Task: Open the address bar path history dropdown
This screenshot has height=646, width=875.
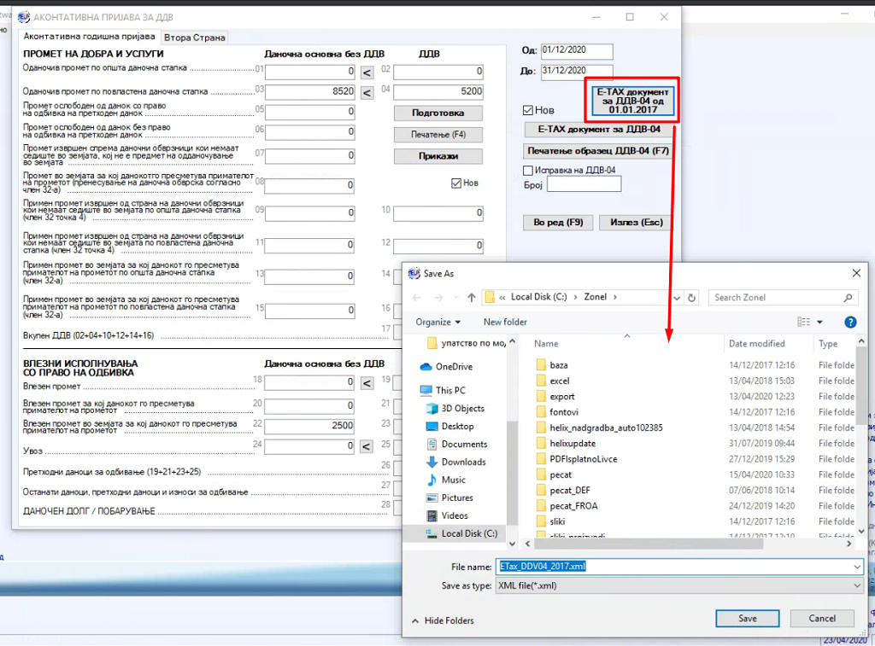Action: tap(677, 298)
